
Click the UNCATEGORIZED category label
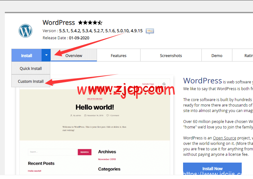pos(95,99)
